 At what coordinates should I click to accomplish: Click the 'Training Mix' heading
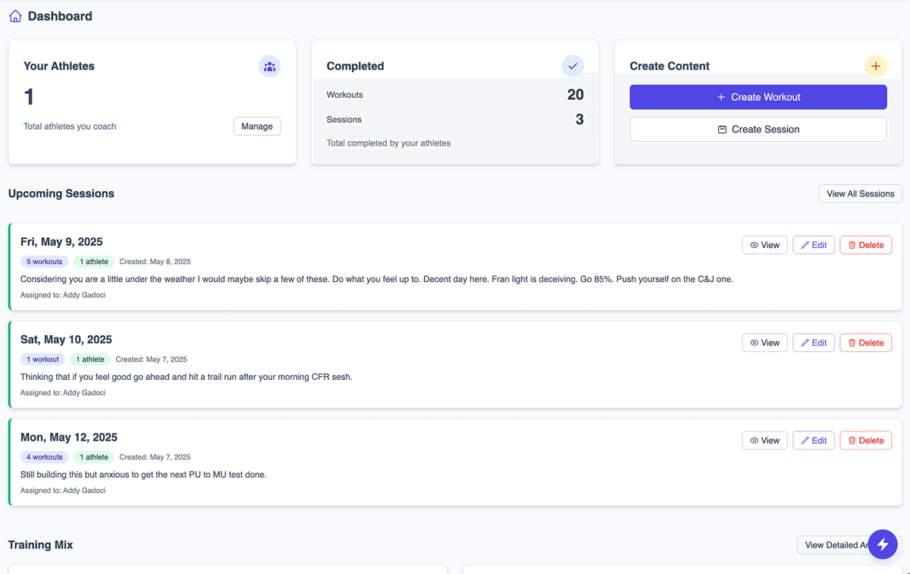(41, 545)
